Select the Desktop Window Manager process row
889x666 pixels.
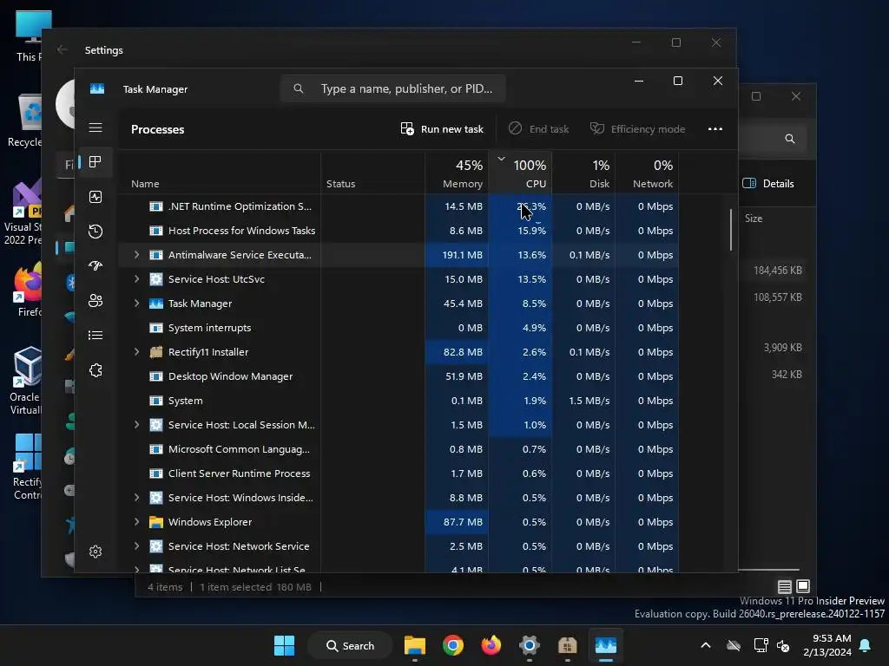click(398, 376)
